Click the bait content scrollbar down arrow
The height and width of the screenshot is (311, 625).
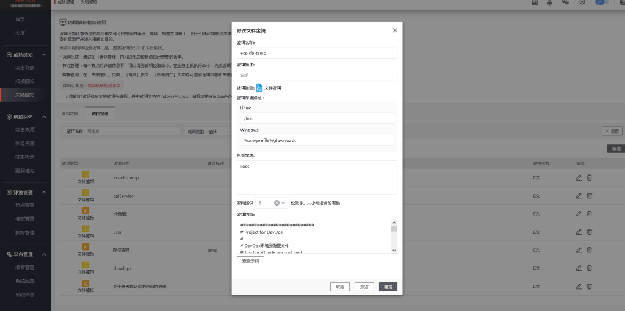coord(394,250)
